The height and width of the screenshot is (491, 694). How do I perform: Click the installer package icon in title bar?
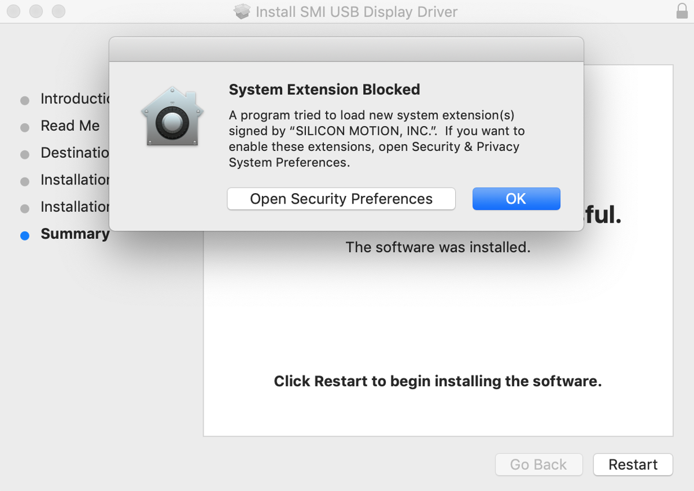pos(242,11)
